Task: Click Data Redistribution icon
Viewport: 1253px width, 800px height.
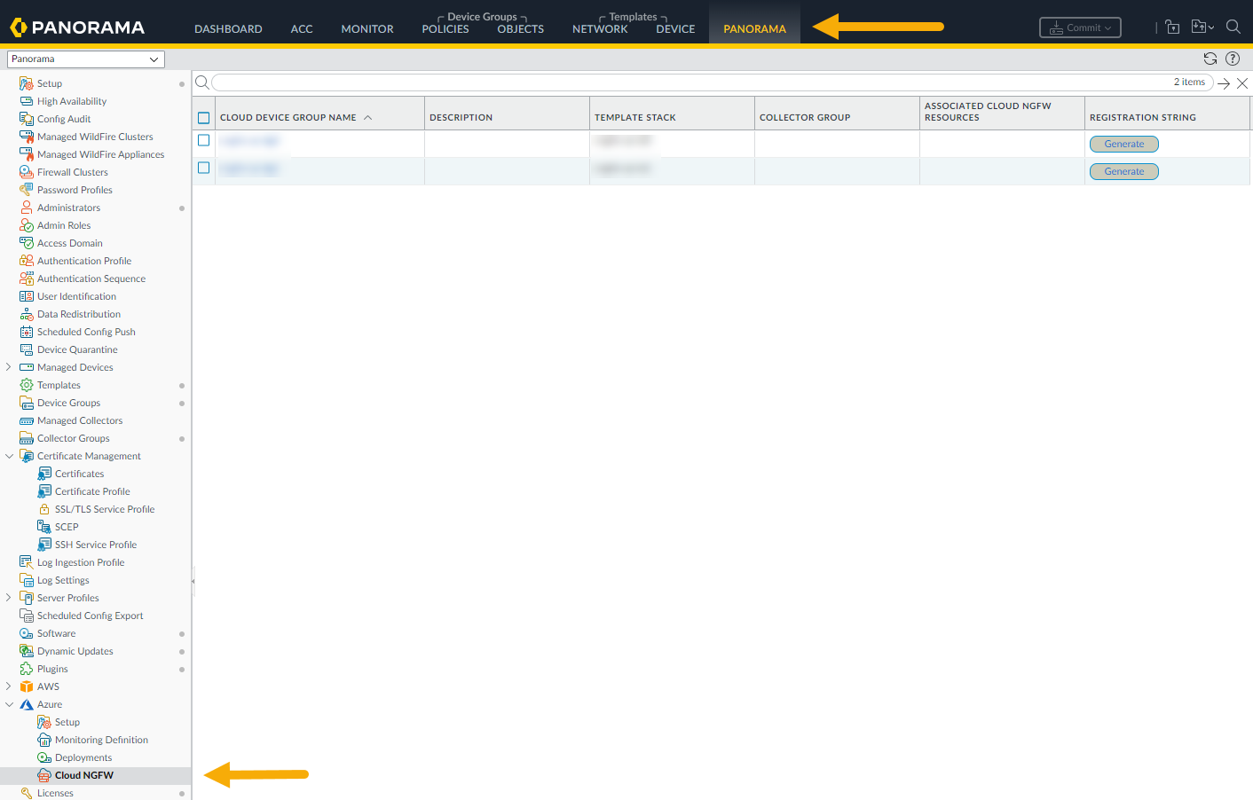Action: [x=27, y=314]
